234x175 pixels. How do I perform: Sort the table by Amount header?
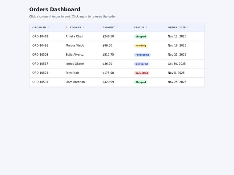click(115, 27)
